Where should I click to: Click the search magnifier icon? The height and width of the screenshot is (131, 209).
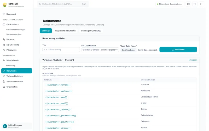pos(40,4)
